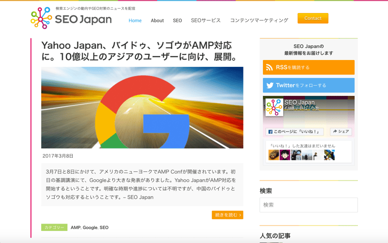Click the SEO Japan logo icon
Screen dimensions: 388x243
pyautogui.click(x=41, y=18)
